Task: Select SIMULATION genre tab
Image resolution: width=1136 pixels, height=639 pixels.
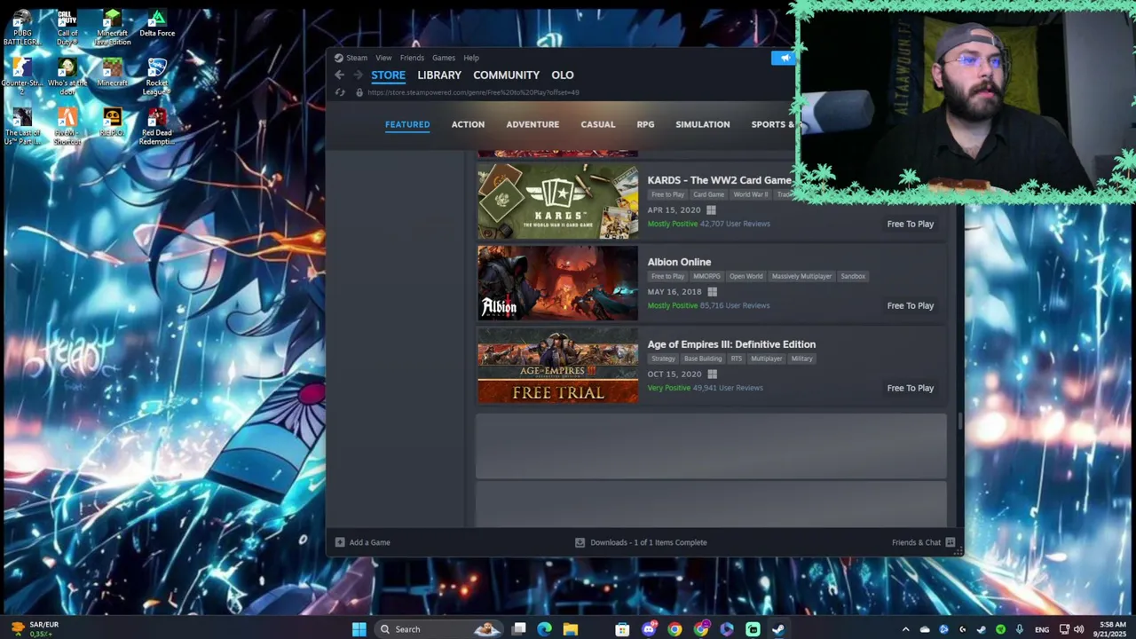Action: (x=702, y=124)
